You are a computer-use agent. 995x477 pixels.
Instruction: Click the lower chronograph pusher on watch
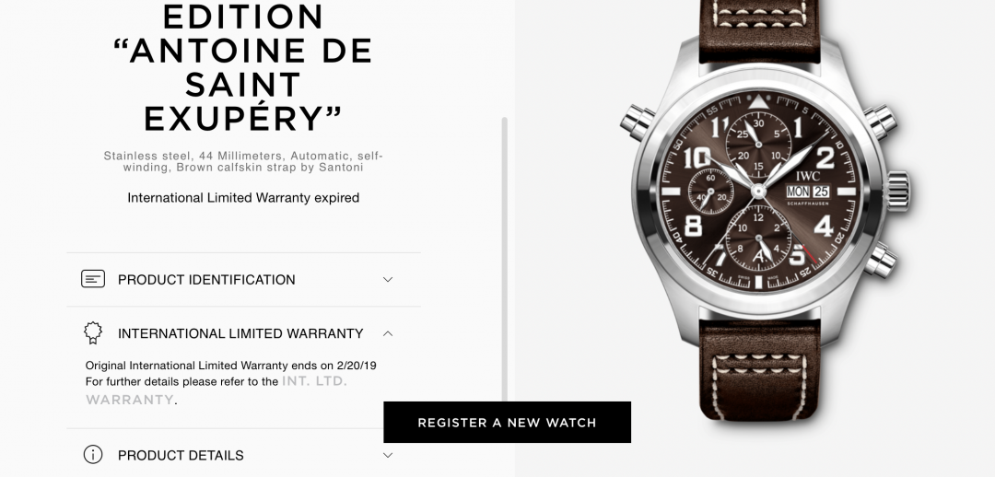881,260
